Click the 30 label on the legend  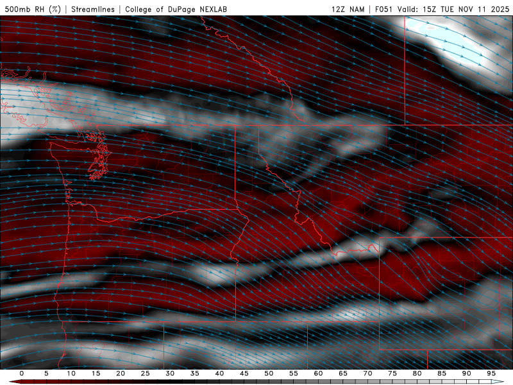click(170, 373)
